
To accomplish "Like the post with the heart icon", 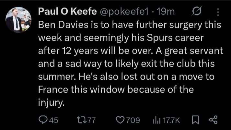I will coord(120,120).
